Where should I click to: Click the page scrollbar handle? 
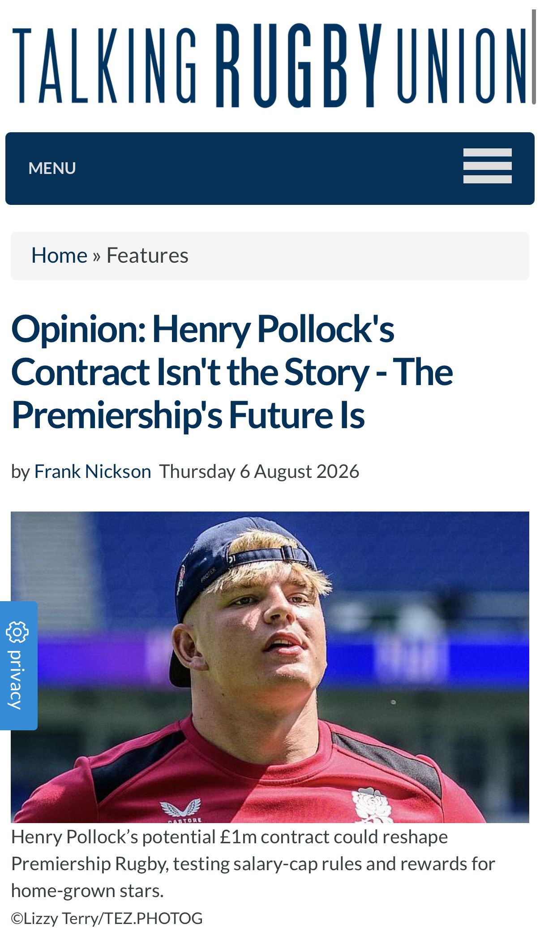tap(533, 56)
